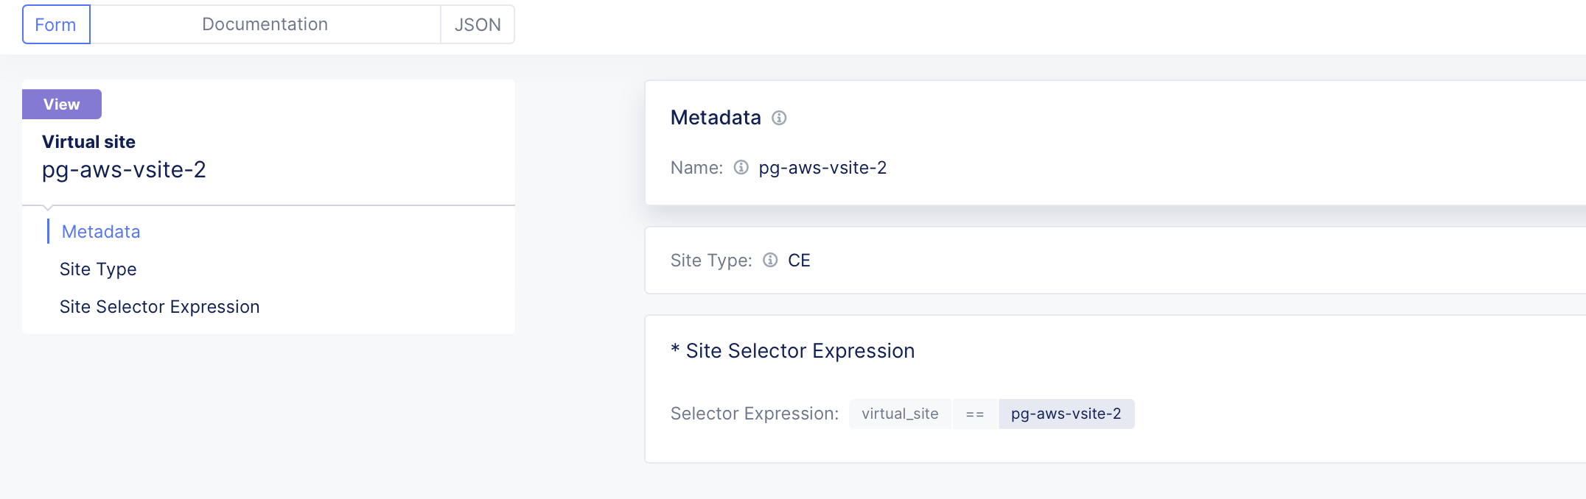The image size is (1586, 499).
Task: Select the Form tab
Action: click(55, 24)
